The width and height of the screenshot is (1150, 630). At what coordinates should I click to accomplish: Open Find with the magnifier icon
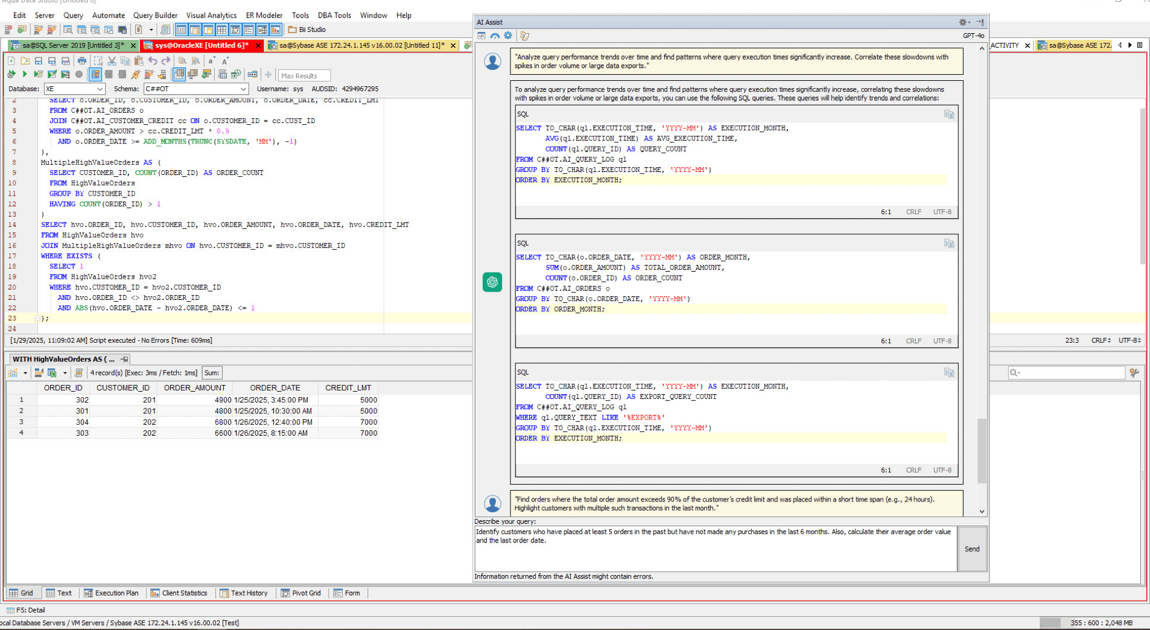pyautogui.click(x=182, y=60)
